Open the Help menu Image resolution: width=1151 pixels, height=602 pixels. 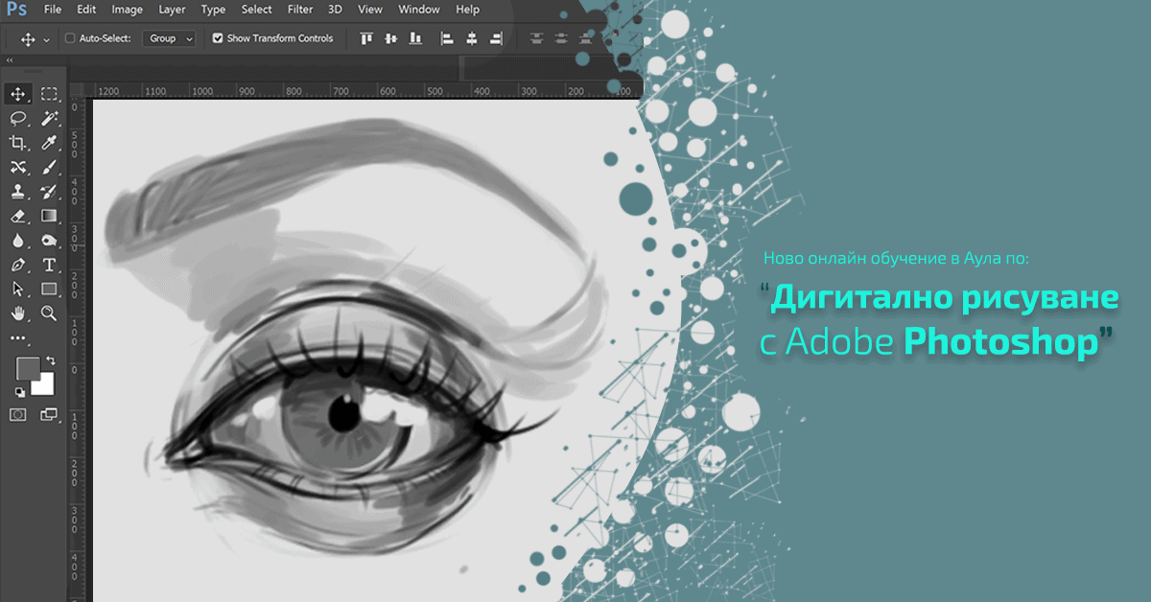[x=467, y=10]
